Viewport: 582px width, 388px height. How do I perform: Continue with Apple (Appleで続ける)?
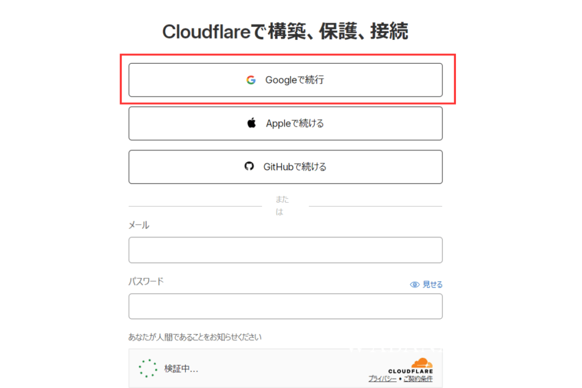point(285,123)
